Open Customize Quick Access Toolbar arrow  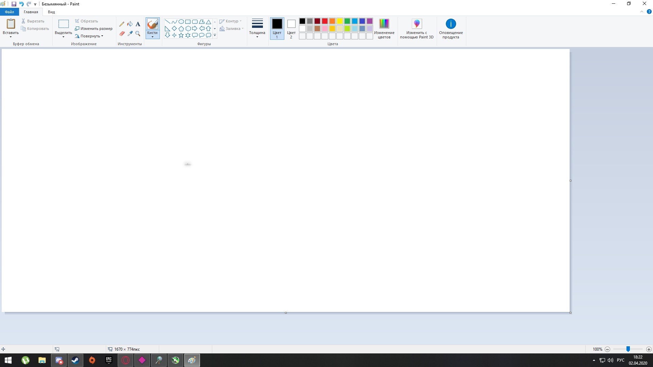tap(35, 4)
